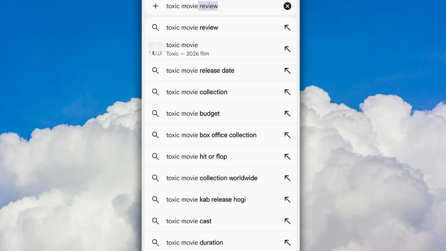Insert 'toxic movie duration' via arrow icon
Screen dimensions: 446x251
(x=287, y=242)
